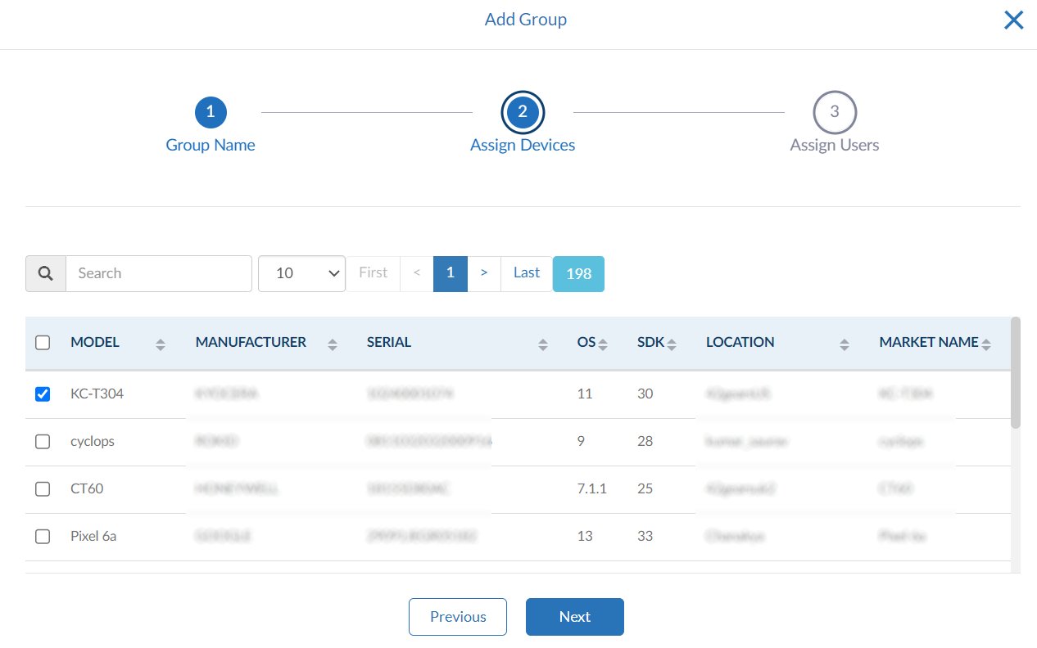Sort table by SDK column
Image resolution: width=1037 pixels, height=648 pixels.
click(672, 344)
